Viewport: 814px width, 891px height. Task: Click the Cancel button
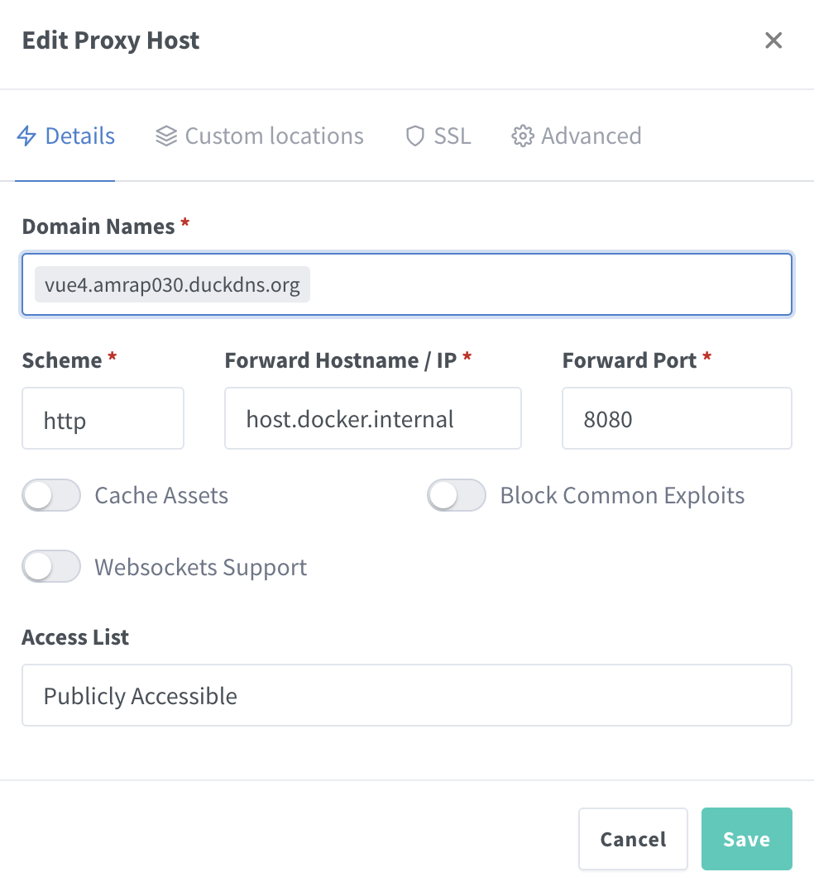tap(633, 839)
